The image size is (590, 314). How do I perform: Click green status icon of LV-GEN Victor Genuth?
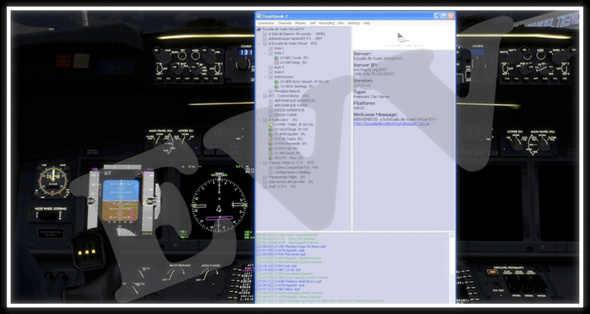pyautogui.click(x=277, y=82)
